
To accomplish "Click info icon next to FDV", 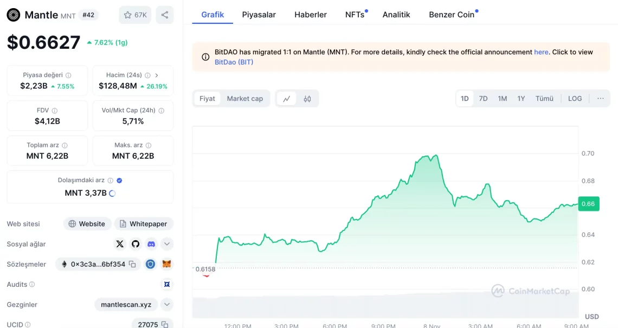I will [55, 111].
